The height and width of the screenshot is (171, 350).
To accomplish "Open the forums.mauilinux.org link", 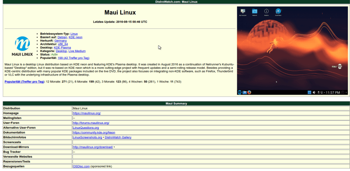I will tap(91, 123).
